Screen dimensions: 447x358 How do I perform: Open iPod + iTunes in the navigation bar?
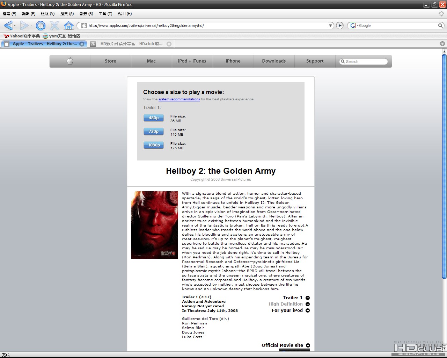coord(192,61)
